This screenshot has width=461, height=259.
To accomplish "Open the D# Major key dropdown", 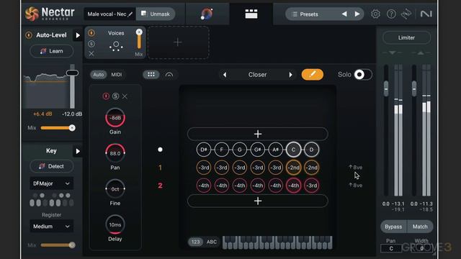I will coord(51,183).
